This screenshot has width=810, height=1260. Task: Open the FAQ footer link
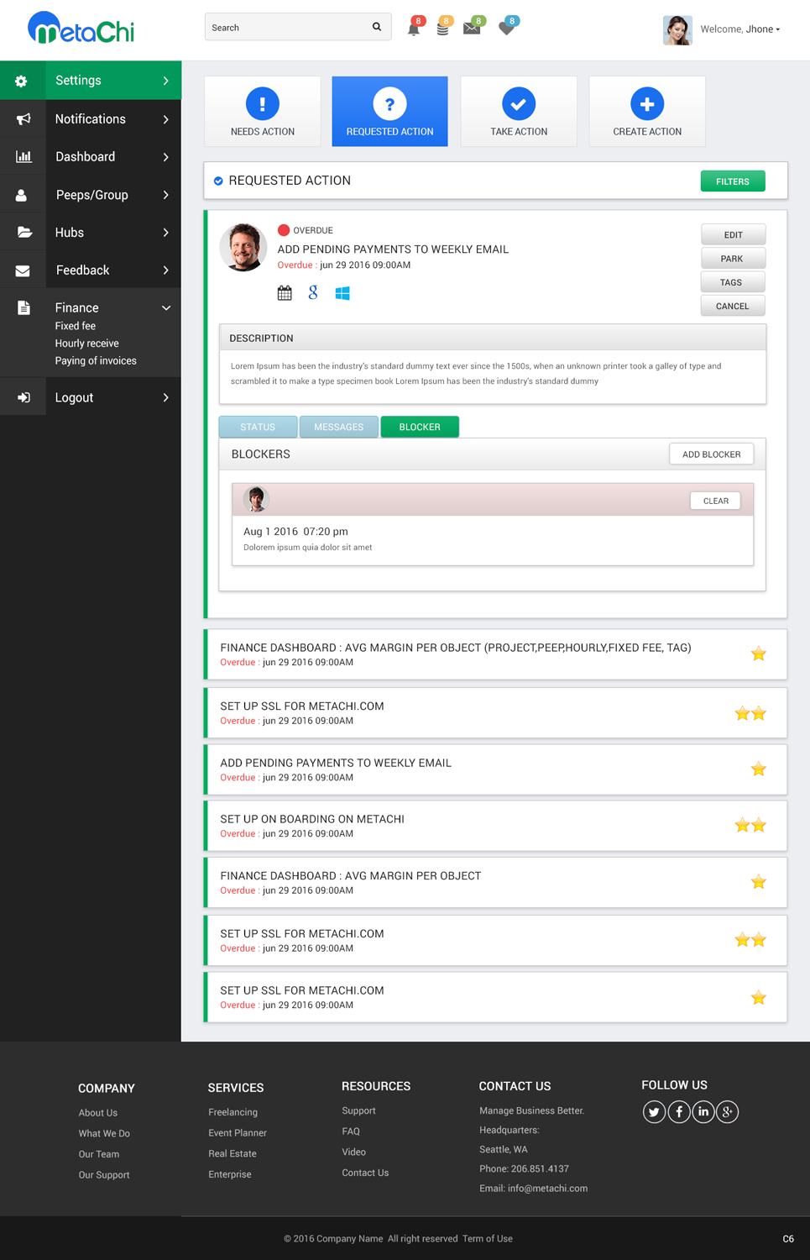pyautogui.click(x=351, y=1131)
